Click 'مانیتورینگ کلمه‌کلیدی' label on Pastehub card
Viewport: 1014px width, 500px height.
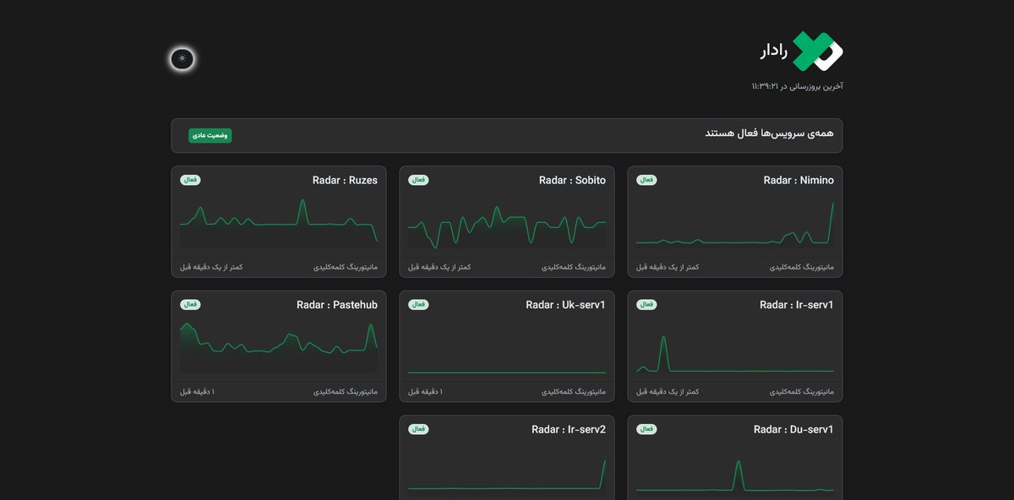point(346,392)
